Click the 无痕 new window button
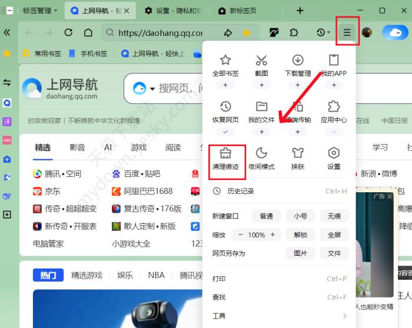Screen dimensions: 412x328 [x=334, y=216]
